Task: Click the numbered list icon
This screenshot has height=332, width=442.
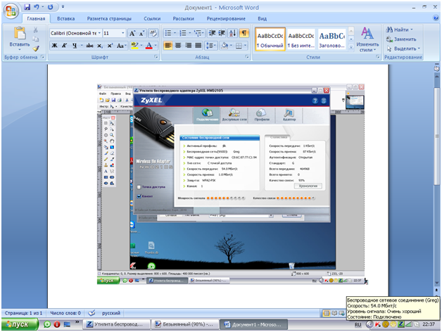Action: point(183,34)
